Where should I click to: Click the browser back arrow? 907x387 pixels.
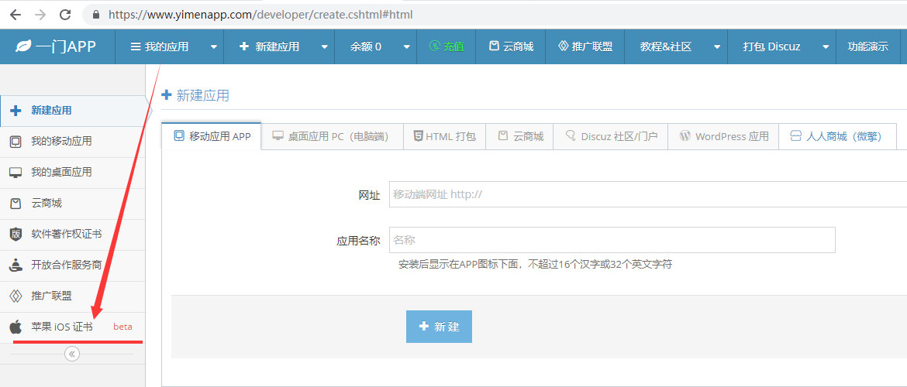pos(16,15)
